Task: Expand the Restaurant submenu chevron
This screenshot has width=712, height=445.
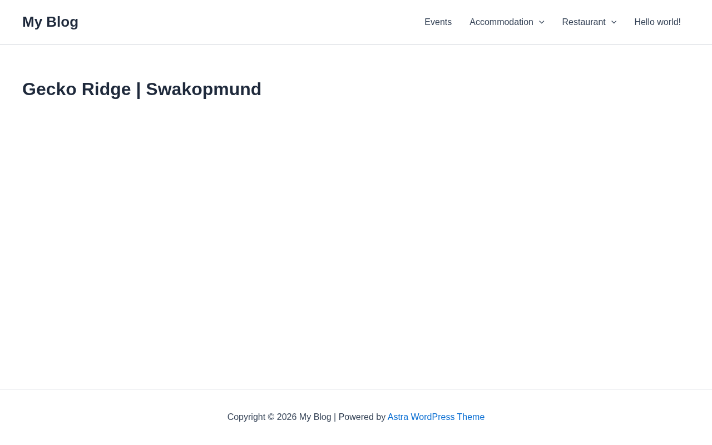Action: [614, 22]
